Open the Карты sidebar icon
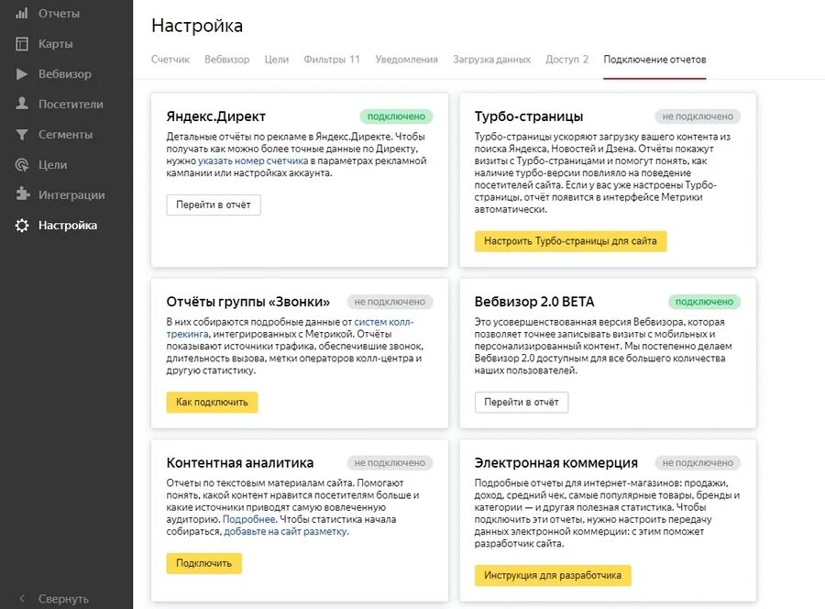825x609 pixels. (22, 44)
